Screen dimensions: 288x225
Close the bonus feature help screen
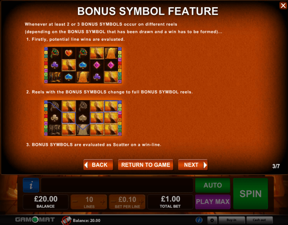[x=283, y=6]
